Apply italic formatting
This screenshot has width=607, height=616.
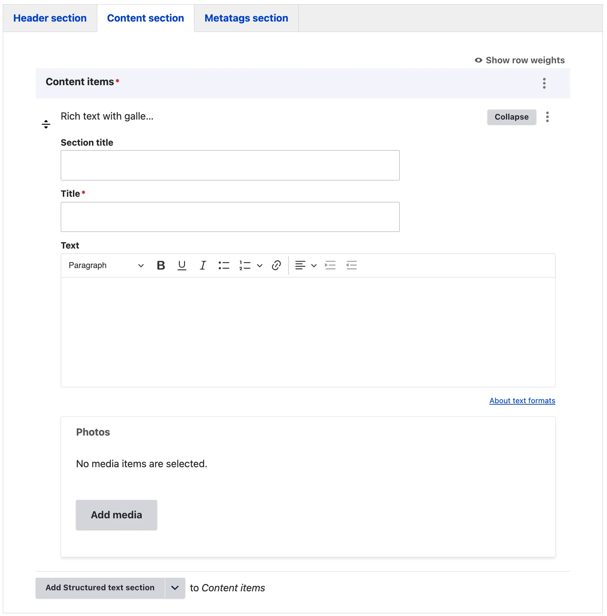[x=203, y=266]
